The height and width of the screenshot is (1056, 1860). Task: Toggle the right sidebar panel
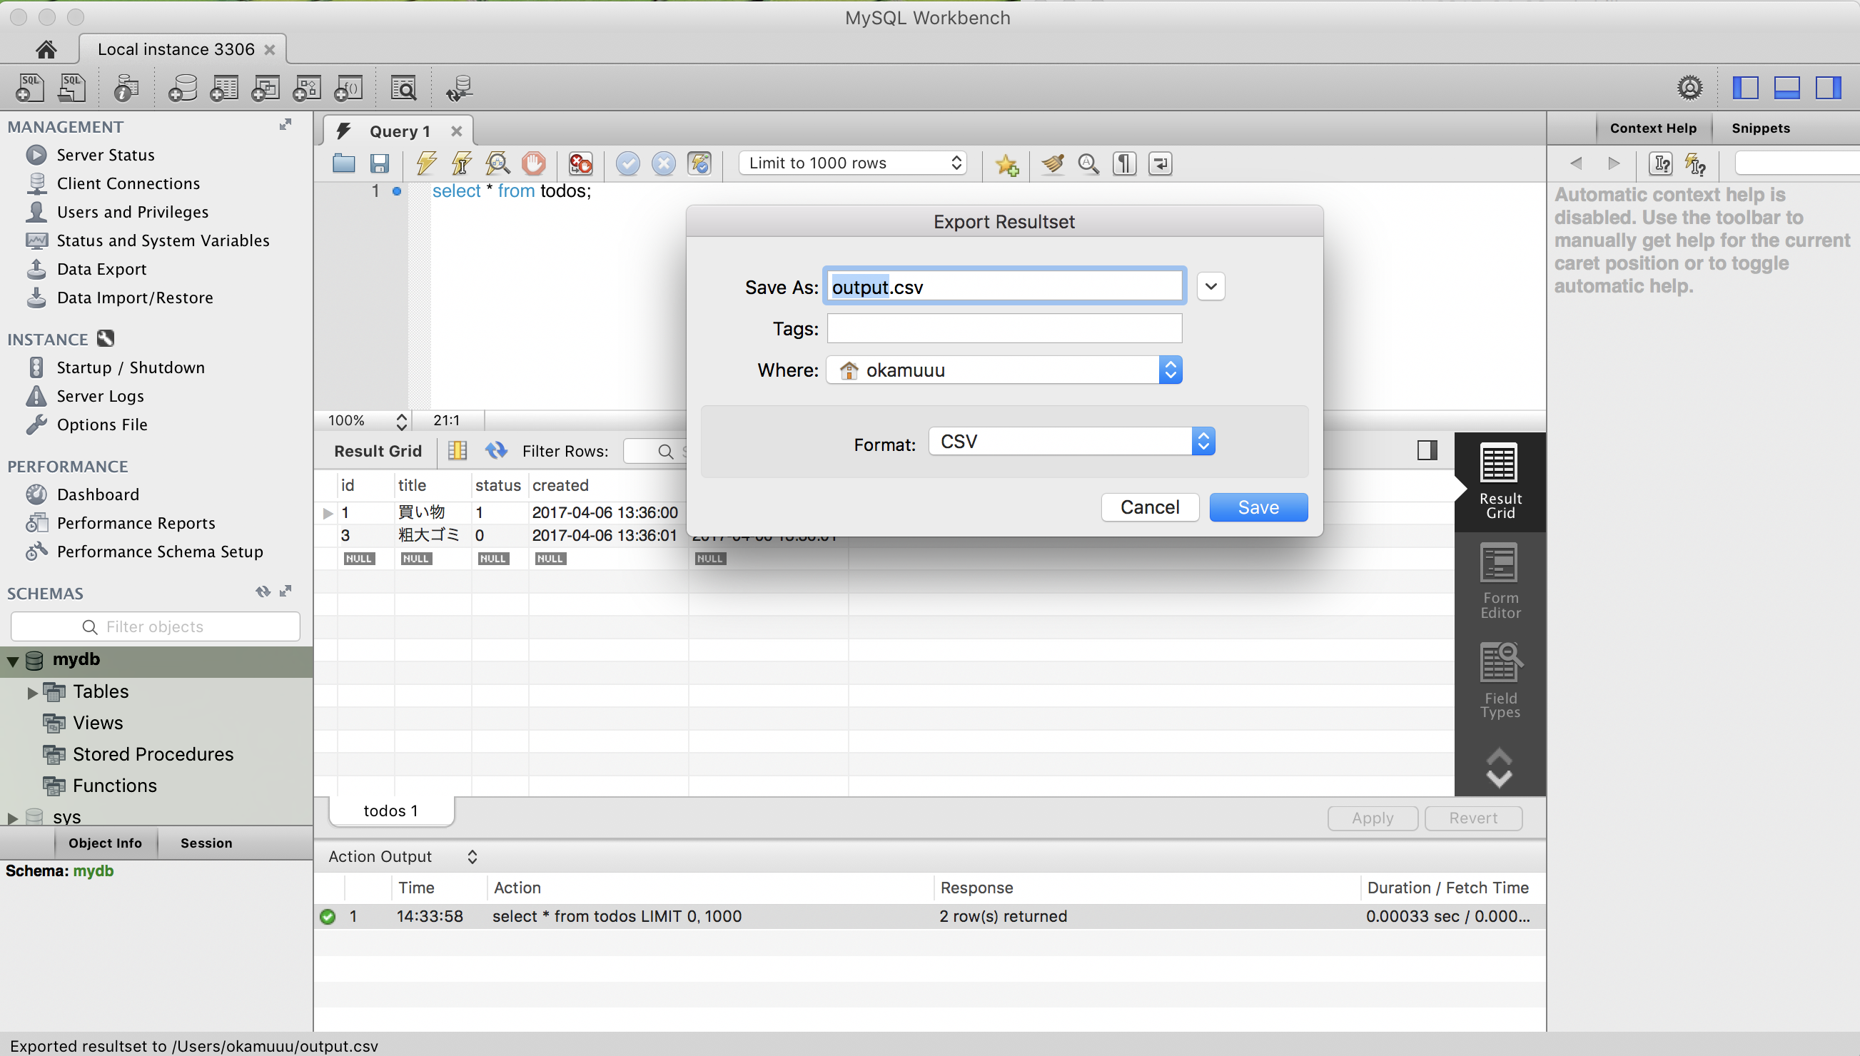(1828, 88)
